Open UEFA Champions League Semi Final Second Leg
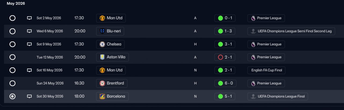 coord(291,31)
